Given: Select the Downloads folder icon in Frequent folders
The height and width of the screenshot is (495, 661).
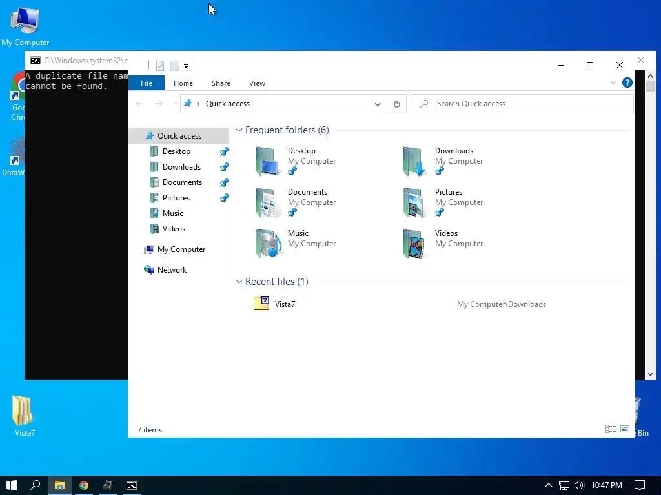Looking at the screenshot, I should [414, 161].
